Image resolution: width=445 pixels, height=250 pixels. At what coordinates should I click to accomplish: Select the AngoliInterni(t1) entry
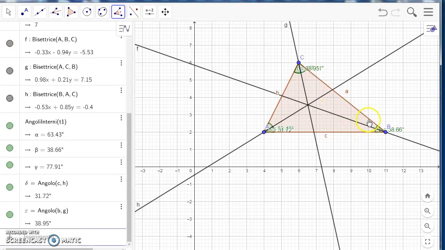(46, 122)
